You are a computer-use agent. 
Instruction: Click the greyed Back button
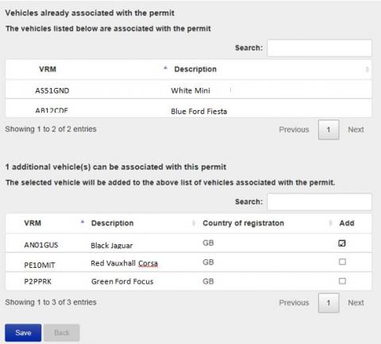(x=62, y=333)
